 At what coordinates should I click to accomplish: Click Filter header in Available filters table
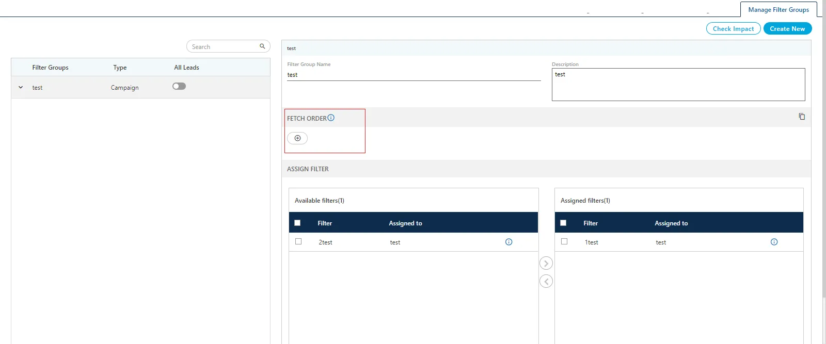point(325,223)
